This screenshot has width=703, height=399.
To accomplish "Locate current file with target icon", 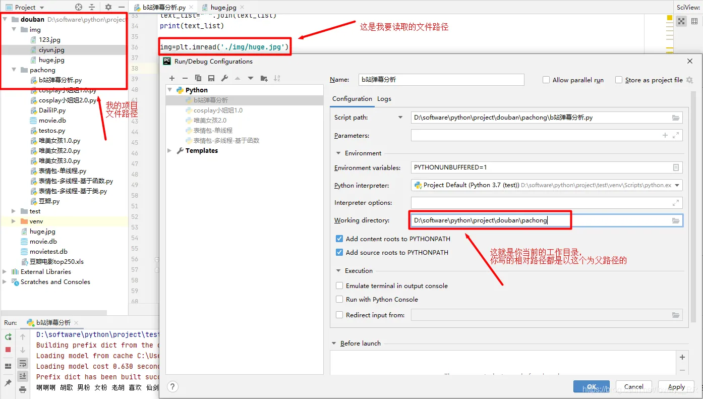I will [x=79, y=7].
